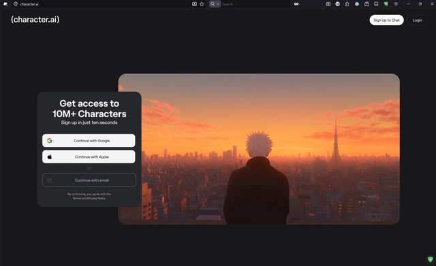Click the camera screenshot toolbar icon
The height and width of the screenshot is (266, 436).
pos(328,4)
